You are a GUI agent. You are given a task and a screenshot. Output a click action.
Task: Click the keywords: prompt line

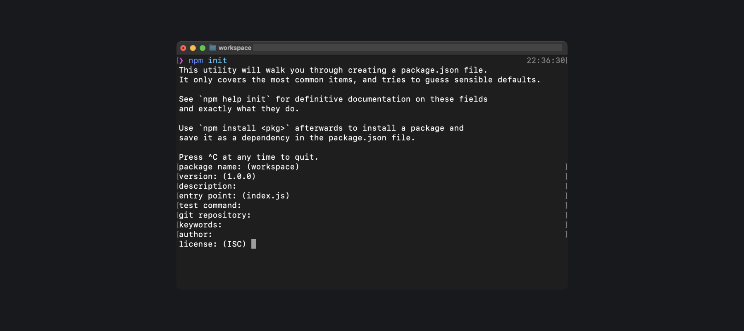coord(200,225)
